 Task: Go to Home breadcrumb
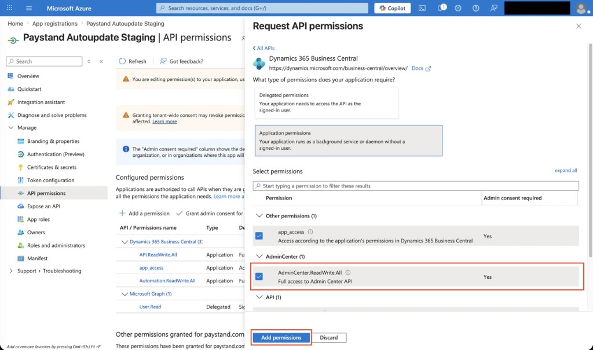tap(16, 24)
